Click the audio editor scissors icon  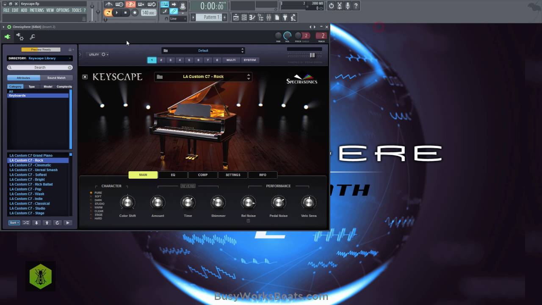pos(340,6)
